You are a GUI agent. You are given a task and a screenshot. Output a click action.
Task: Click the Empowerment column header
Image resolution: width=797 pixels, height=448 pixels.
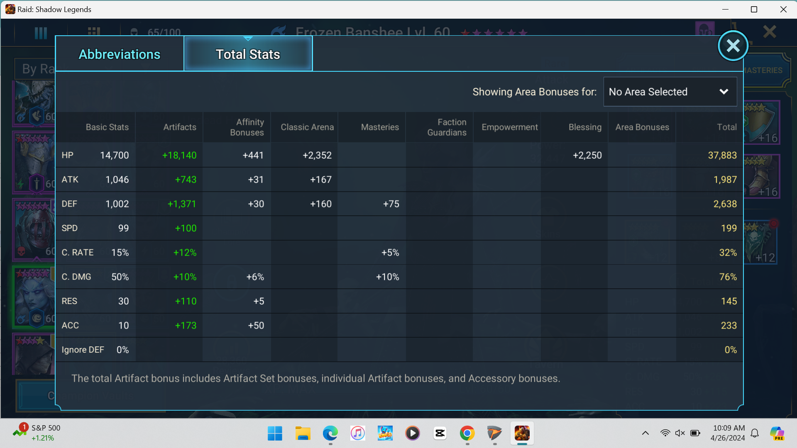coord(510,127)
